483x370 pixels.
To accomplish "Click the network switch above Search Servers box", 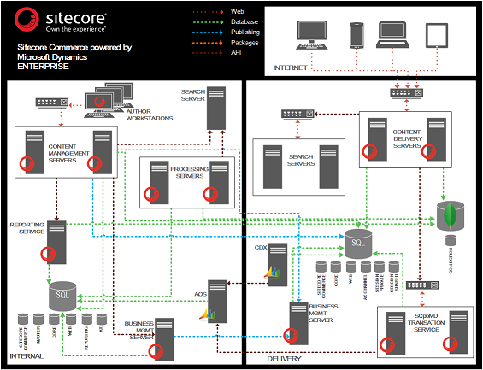I will (297, 115).
